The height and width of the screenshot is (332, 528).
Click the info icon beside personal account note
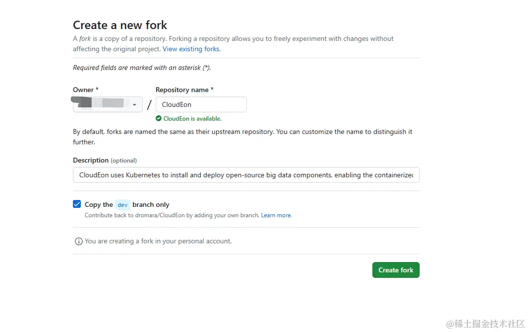pos(78,241)
